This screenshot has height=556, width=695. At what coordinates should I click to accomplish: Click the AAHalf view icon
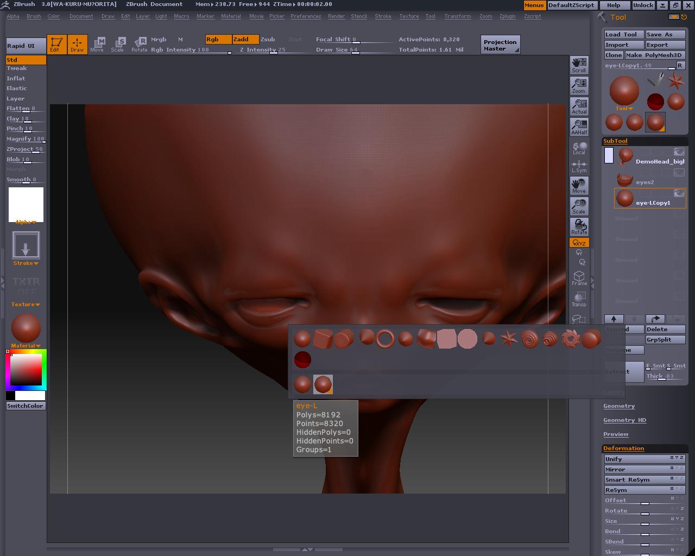point(579,127)
